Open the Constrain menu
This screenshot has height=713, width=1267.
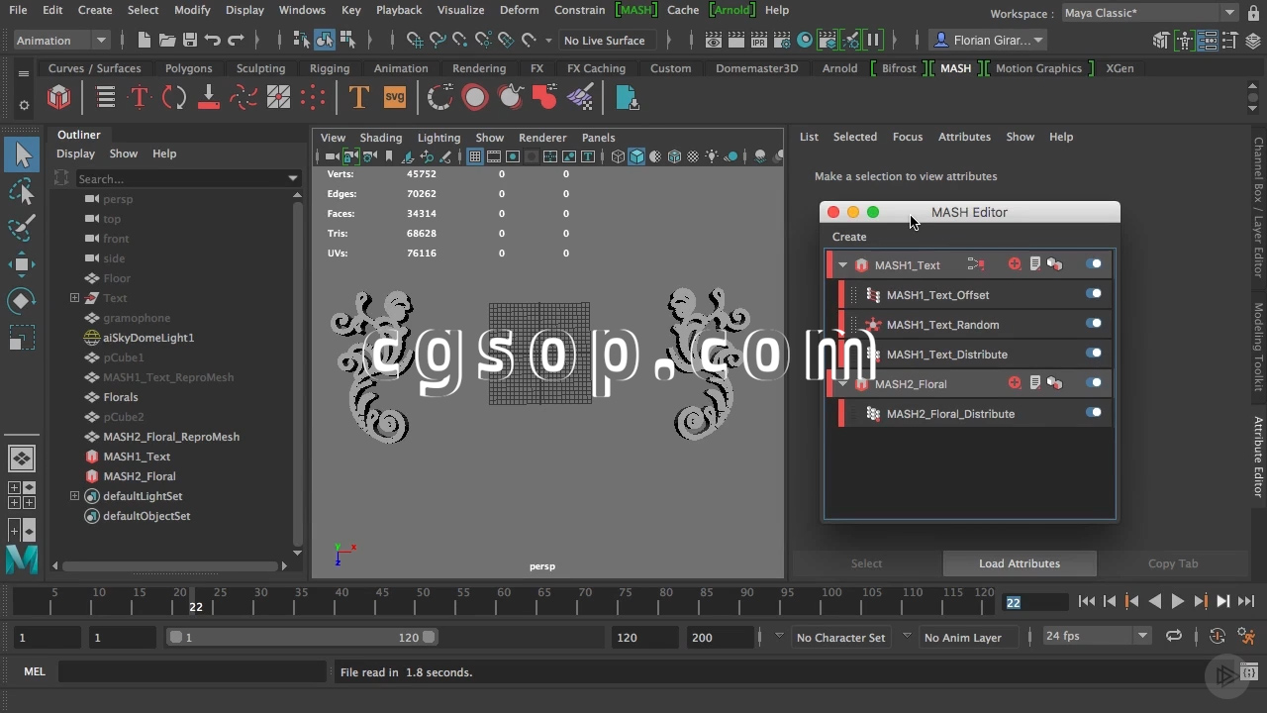point(579,10)
